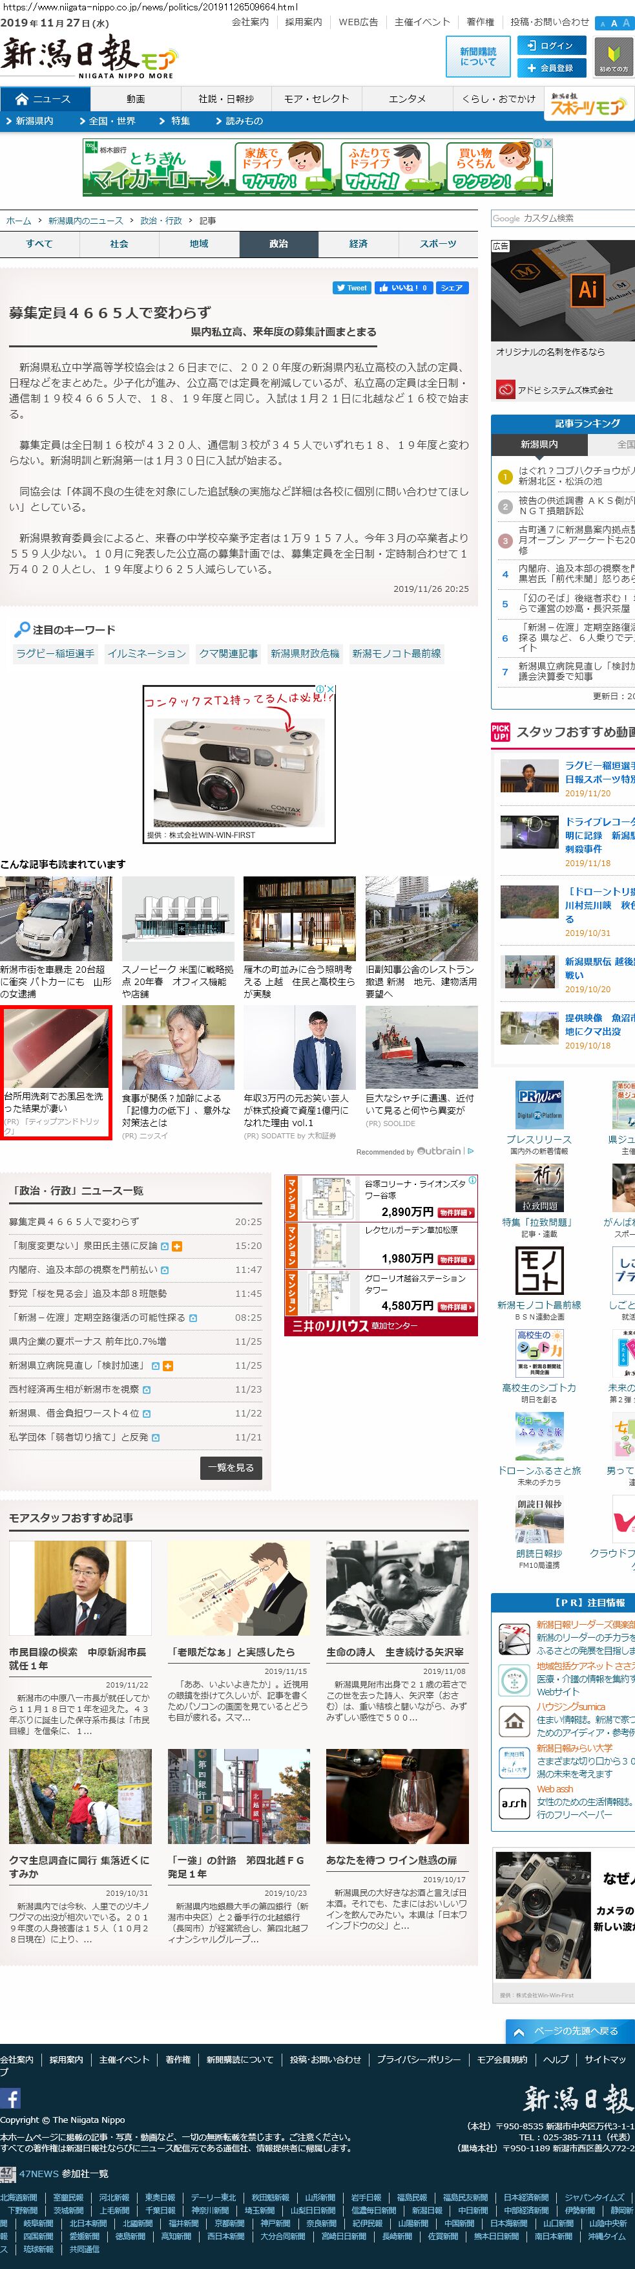Open the crashed car article thumbnail
The width and height of the screenshot is (635, 2269).
tap(56, 918)
